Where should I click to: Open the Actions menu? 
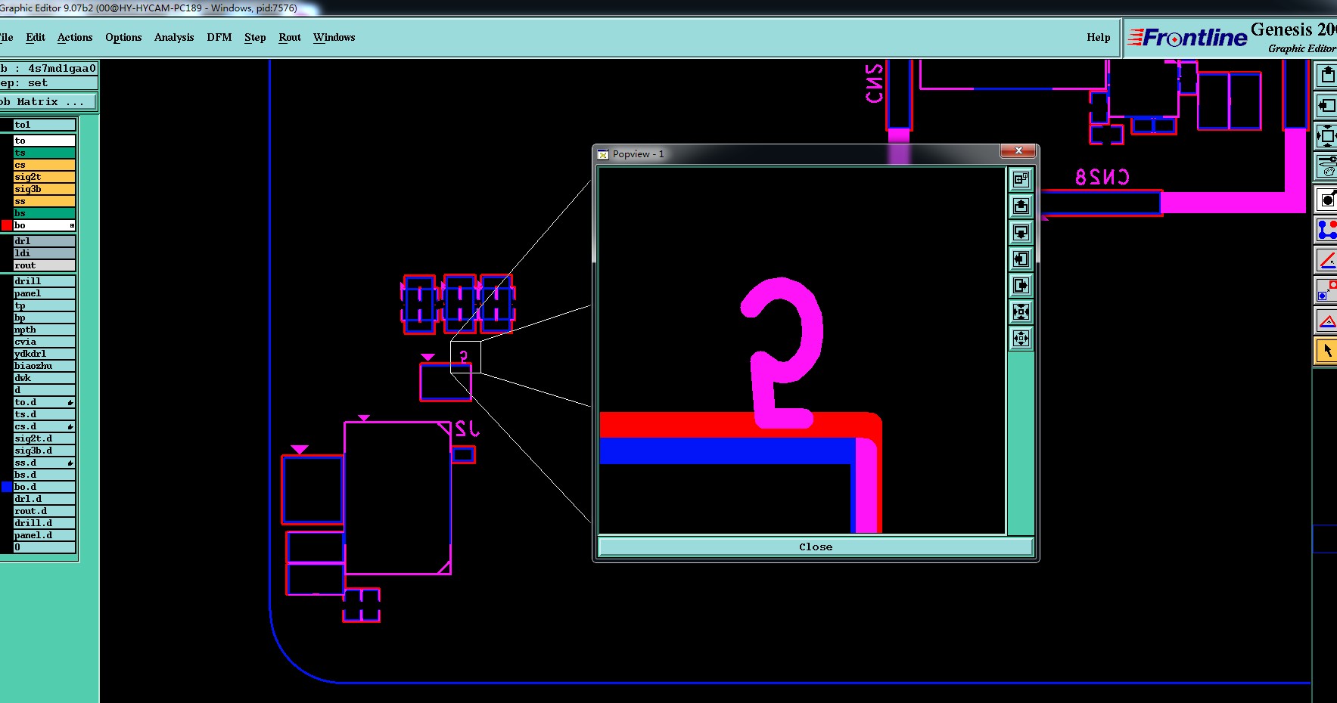pos(75,37)
